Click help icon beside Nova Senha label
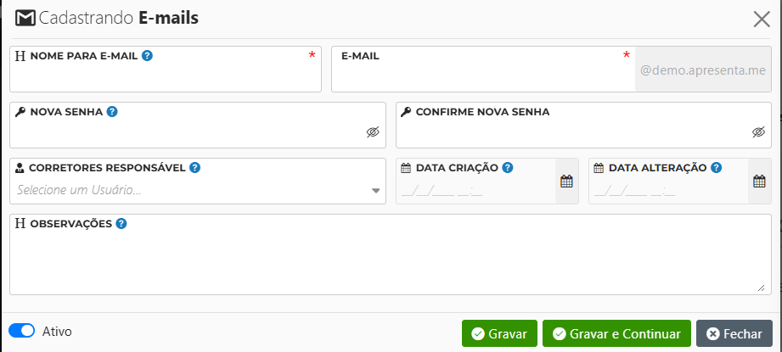782x352 pixels. tap(112, 111)
